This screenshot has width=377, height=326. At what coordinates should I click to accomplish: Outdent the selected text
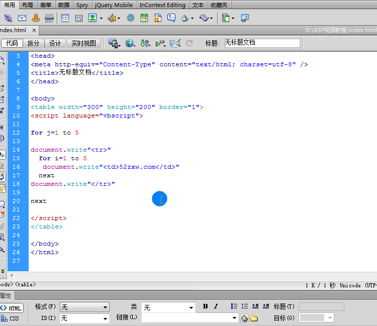pyautogui.click(x=255, y=306)
